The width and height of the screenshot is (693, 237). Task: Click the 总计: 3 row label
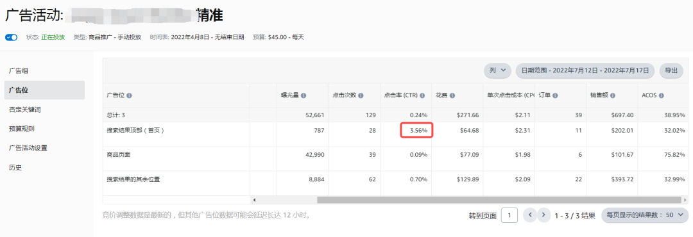[116, 115]
